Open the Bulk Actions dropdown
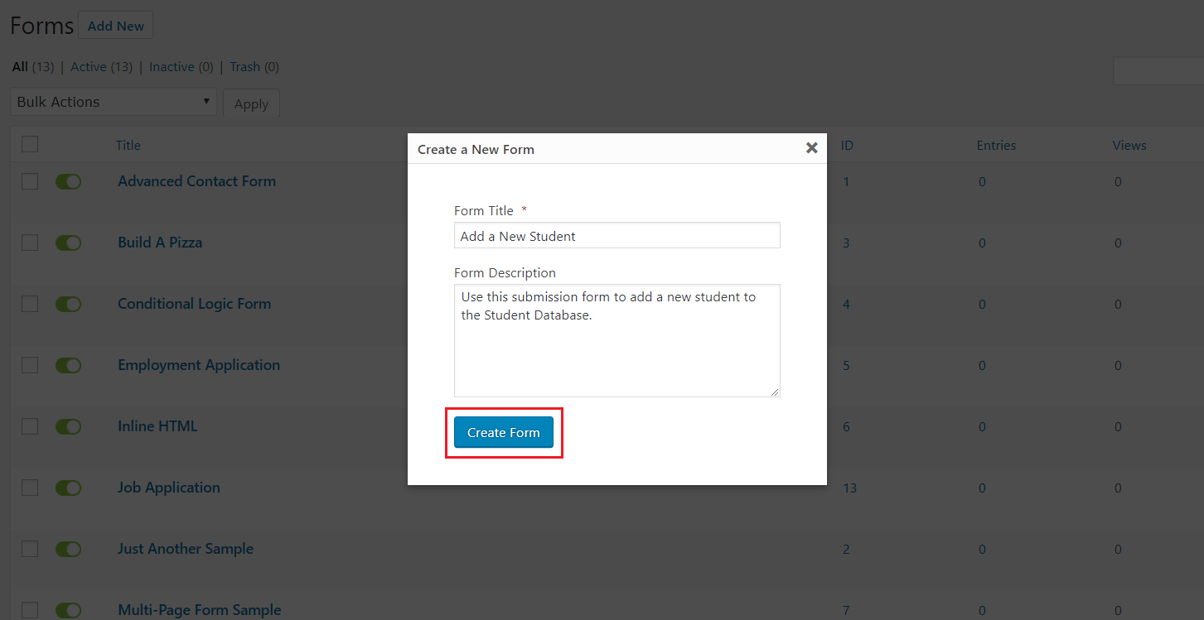1204x620 pixels. (x=113, y=101)
